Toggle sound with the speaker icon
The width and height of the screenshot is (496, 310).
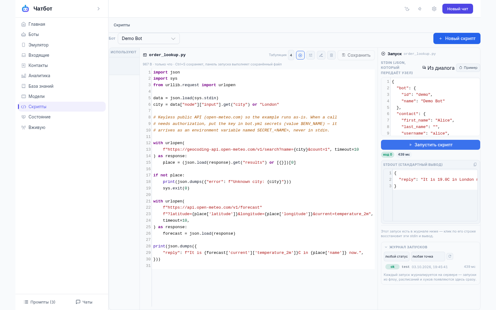tap(420, 9)
